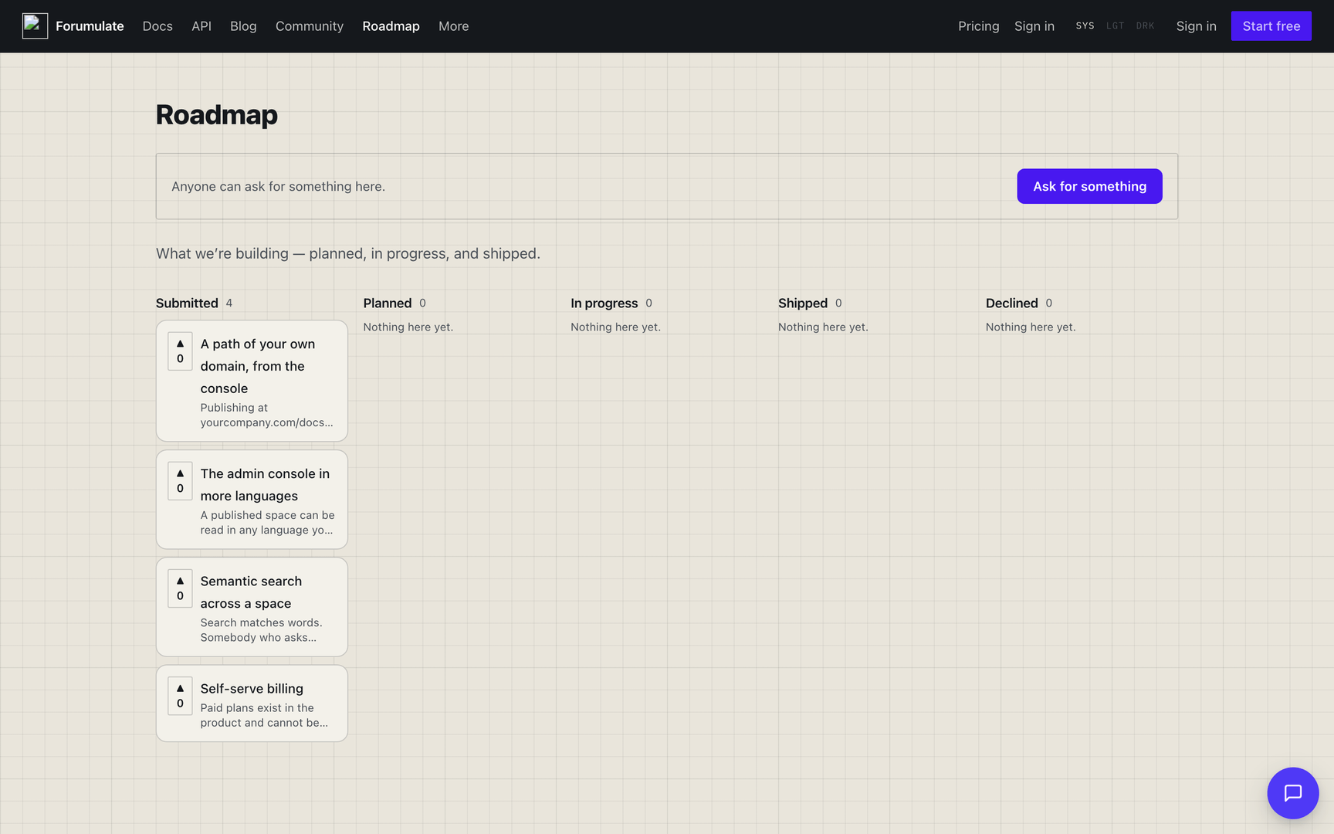
Task: Switch theme to DRK dark mode
Action: (1145, 26)
